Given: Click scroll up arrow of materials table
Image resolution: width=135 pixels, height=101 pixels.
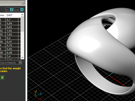Looking at the screenshot, I should click(x=22, y=15).
